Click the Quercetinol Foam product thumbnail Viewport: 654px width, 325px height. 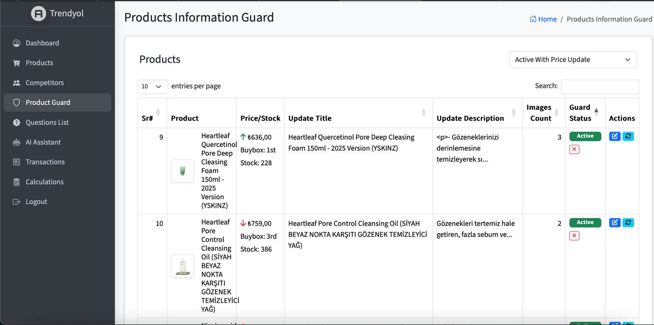(x=182, y=171)
